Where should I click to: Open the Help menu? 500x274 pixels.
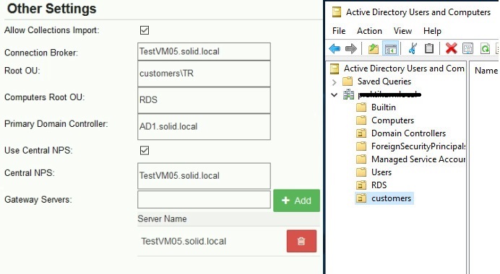click(432, 31)
